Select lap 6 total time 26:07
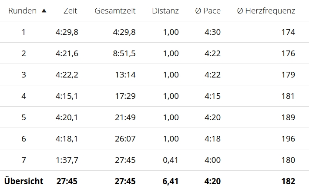Screen dimensions: 309x192 (125, 139)
